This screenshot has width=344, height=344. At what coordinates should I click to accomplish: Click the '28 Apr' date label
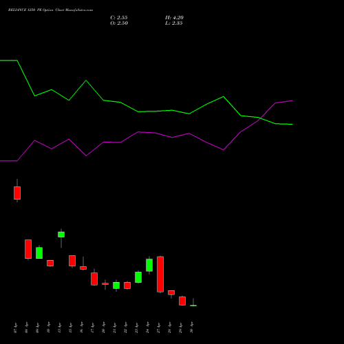click(x=170, y=327)
